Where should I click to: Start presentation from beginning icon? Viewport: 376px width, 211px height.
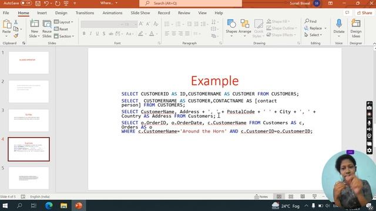click(66, 4)
